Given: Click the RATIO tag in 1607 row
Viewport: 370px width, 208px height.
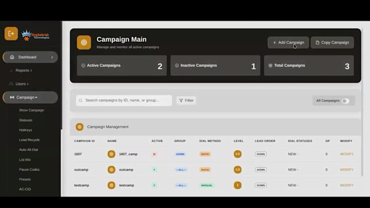Looking at the screenshot, I should pyautogui.click(x=205, y=154).
